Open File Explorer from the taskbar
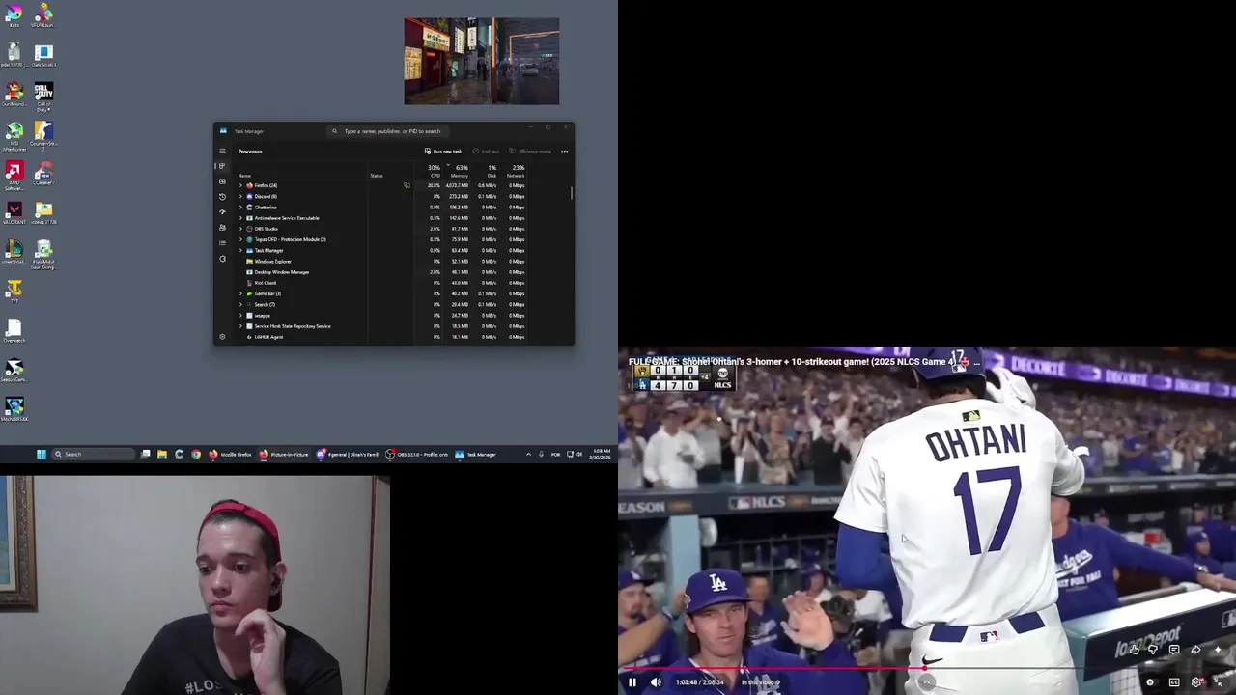The width and height of the screenshot is (1236, 695). [x=162, y=454]
